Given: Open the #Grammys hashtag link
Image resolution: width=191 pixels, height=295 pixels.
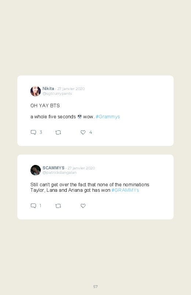Looking at the screenshot, I should pos(108,117).
